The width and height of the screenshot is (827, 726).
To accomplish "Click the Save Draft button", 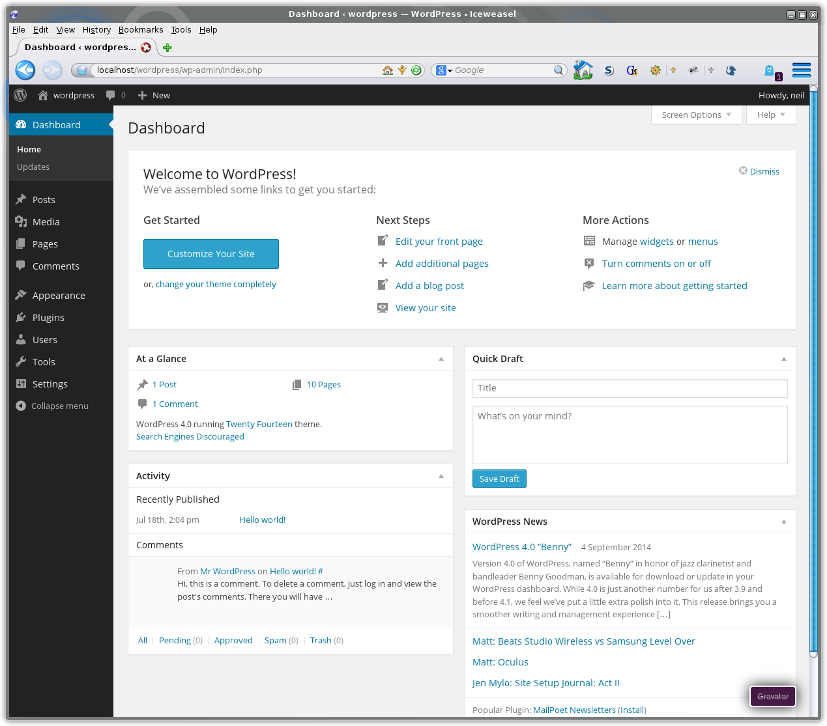I will 499,479.
